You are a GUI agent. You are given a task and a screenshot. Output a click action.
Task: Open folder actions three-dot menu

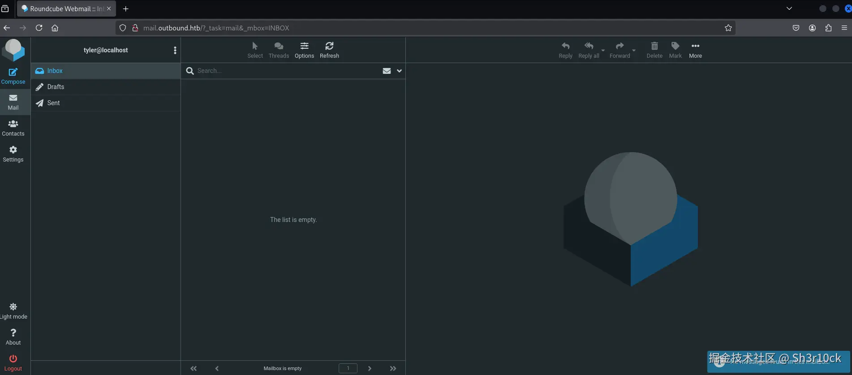pos(175,50)
